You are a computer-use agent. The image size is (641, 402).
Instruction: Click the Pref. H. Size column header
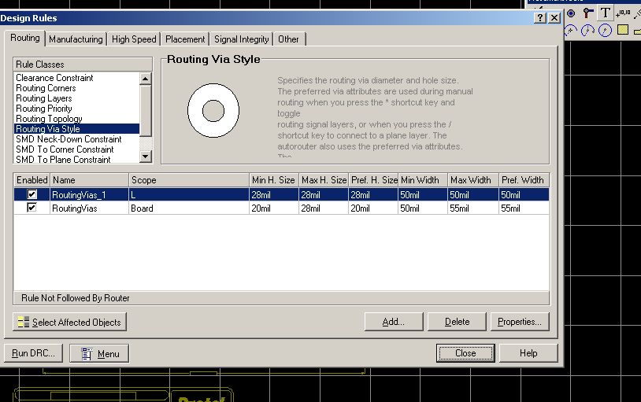pyautogui.click(x=373, y=179)
